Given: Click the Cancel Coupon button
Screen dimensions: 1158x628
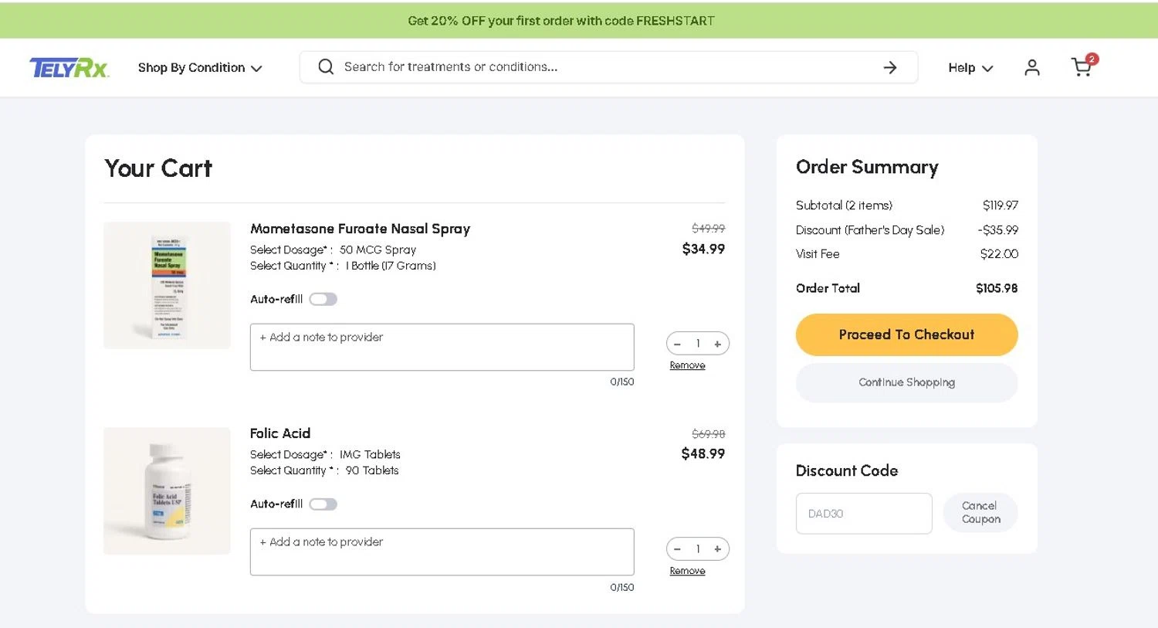Looking at the screenshot, I should tap(980, 513).
